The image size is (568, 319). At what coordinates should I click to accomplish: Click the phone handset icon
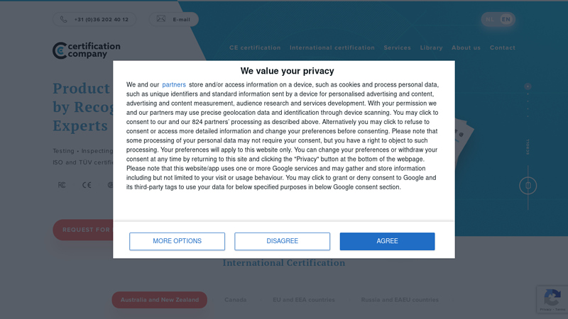tap(63, 20)
